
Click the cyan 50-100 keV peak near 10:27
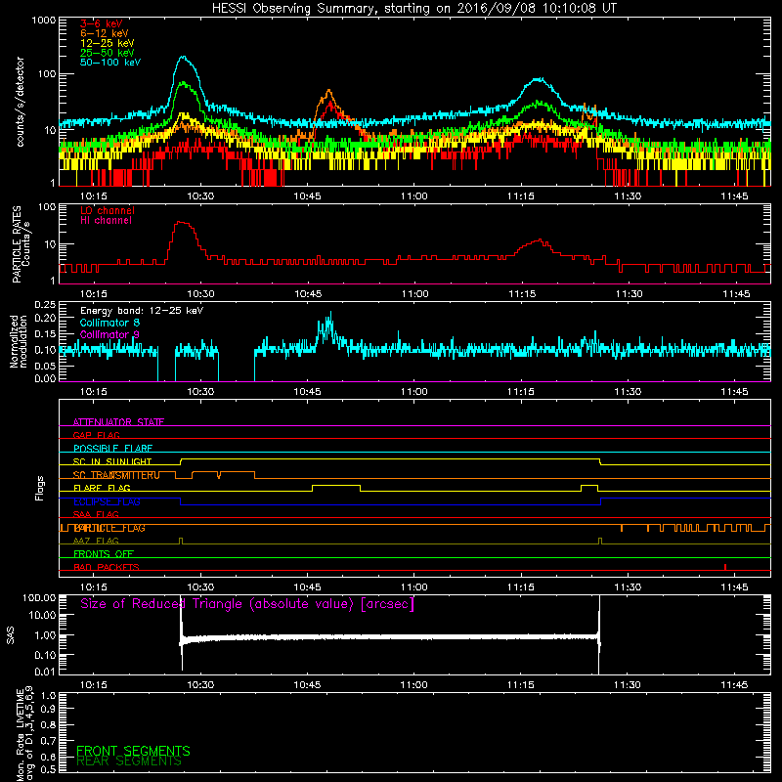point(184,58)
